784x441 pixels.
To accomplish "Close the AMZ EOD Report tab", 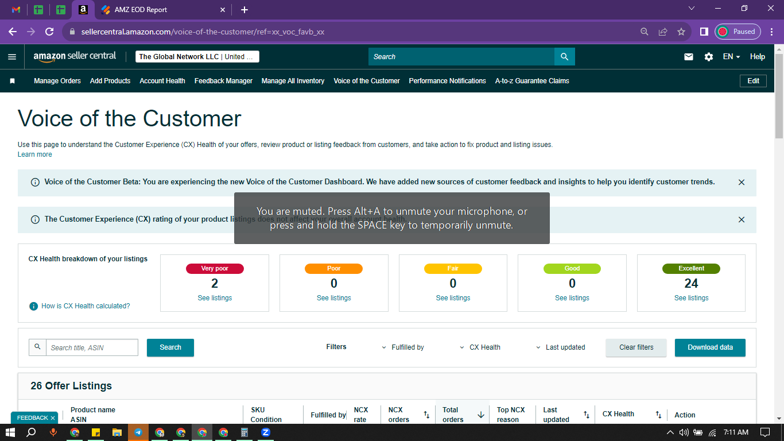I will click(223, 10).
